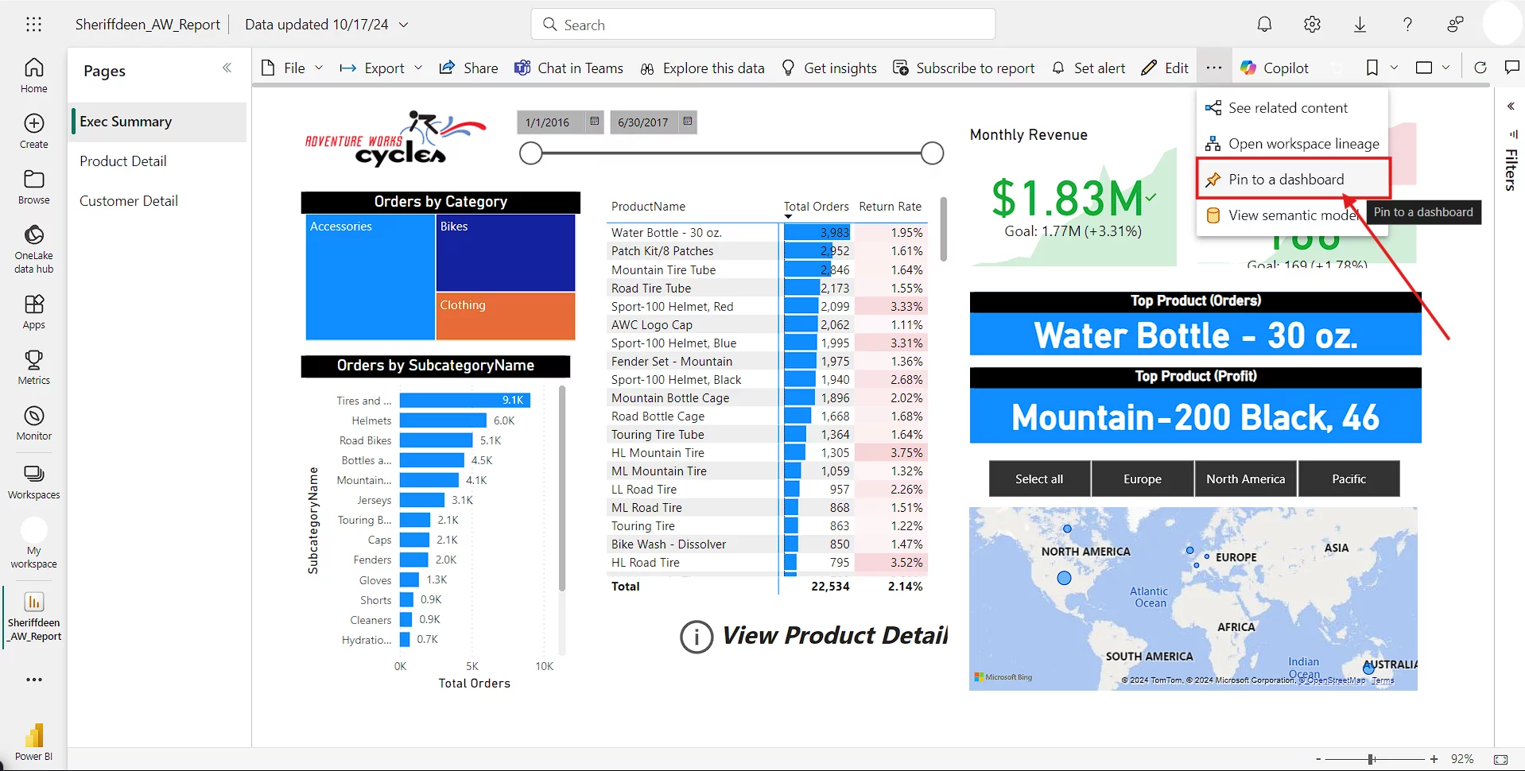Image resolution: width=1525 pixels, height=771 pixels.
Task: Open My workspace in sidebar
Action: pos(34,544)
